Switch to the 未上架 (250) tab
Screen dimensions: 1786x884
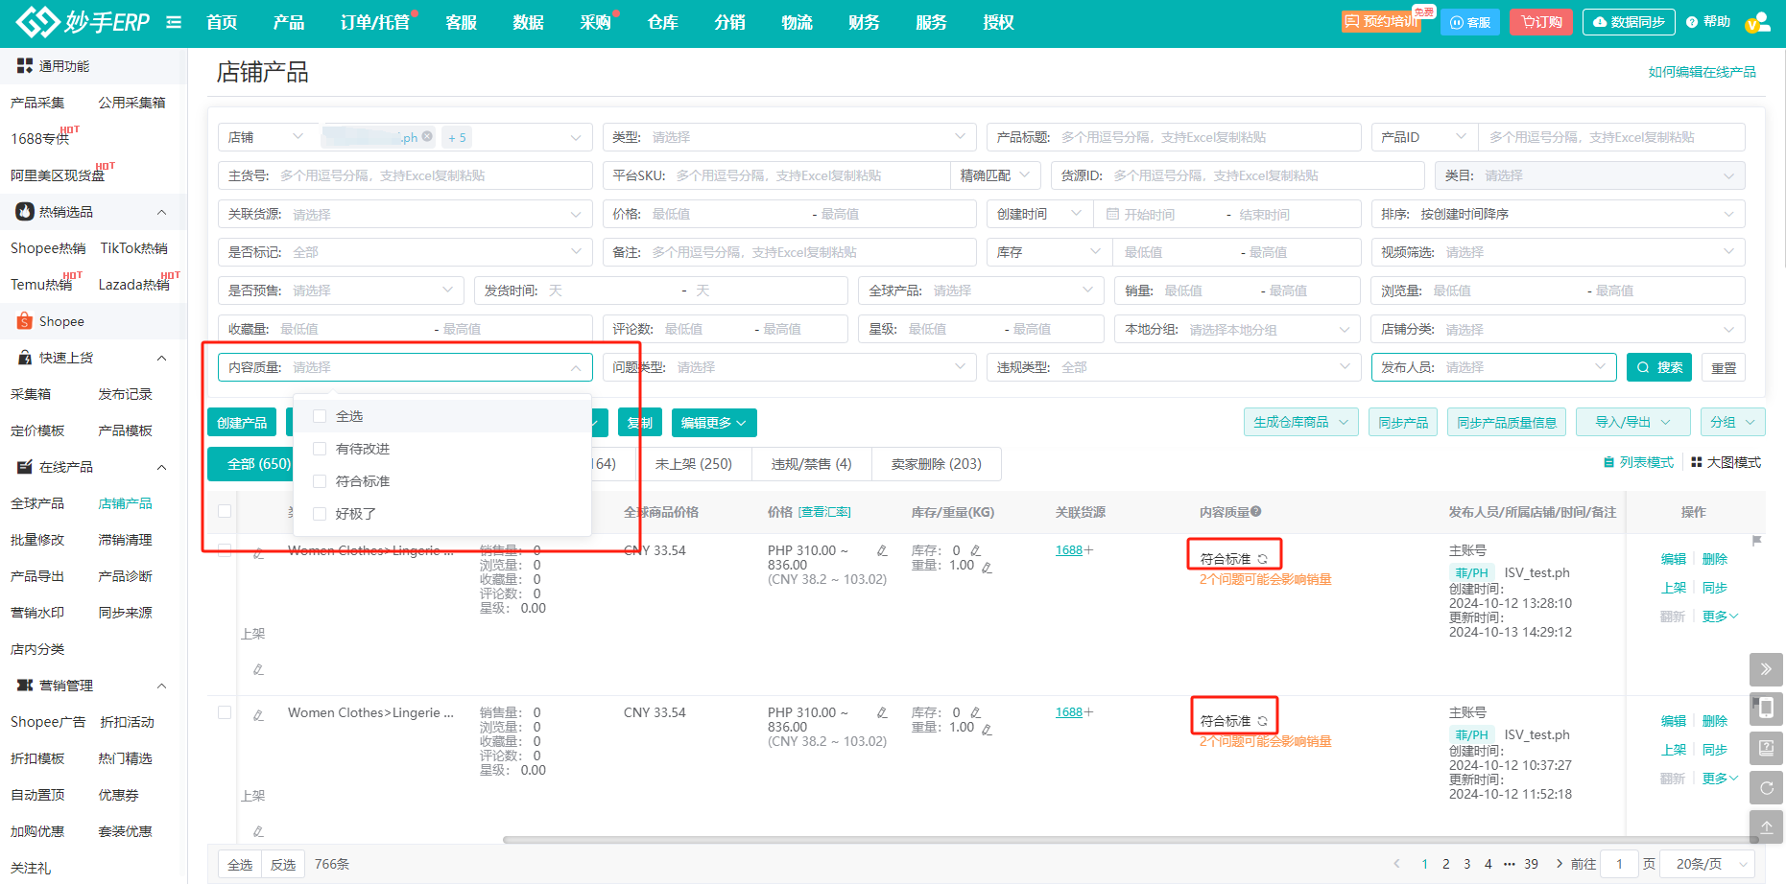694,464
